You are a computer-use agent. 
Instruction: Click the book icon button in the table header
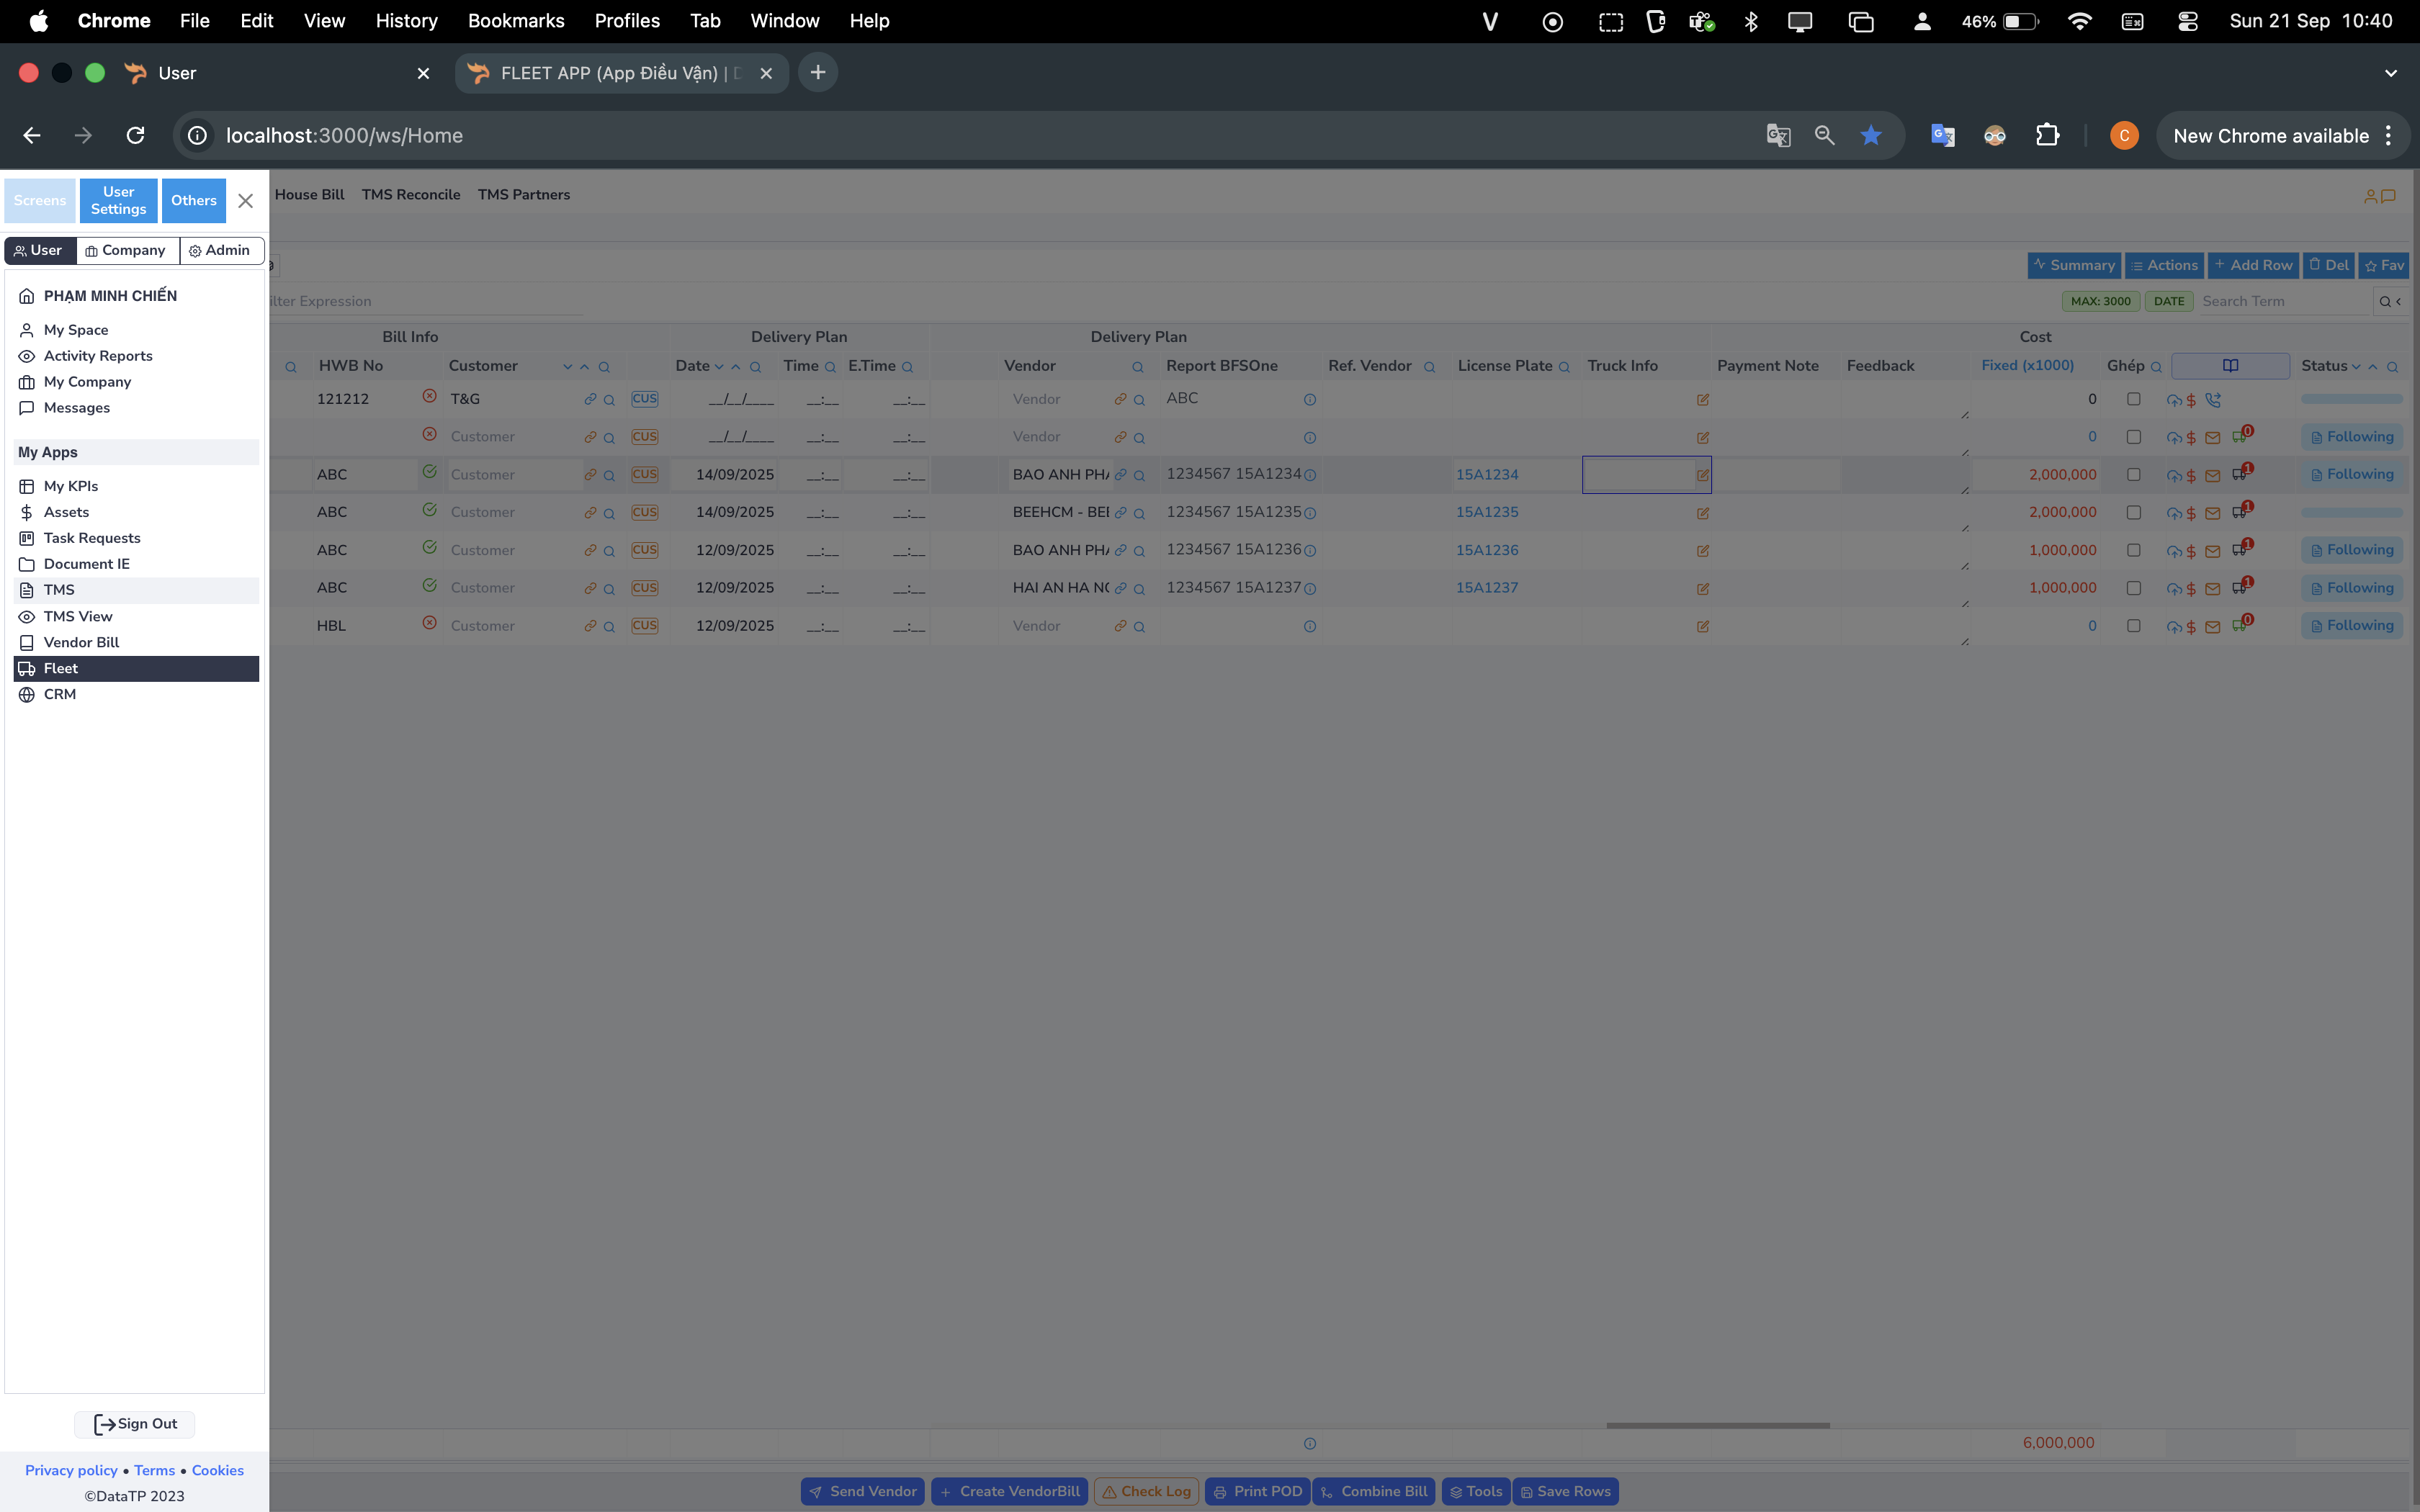pos(2230,366)
